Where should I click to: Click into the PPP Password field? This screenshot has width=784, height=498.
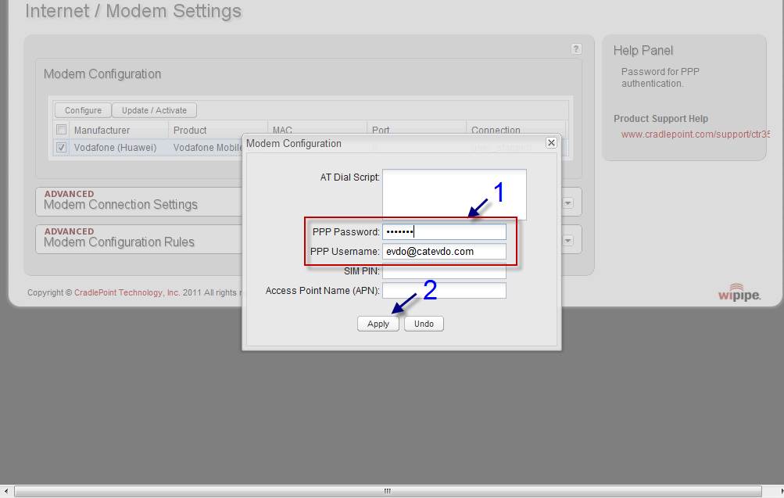(x=445, y=231)
